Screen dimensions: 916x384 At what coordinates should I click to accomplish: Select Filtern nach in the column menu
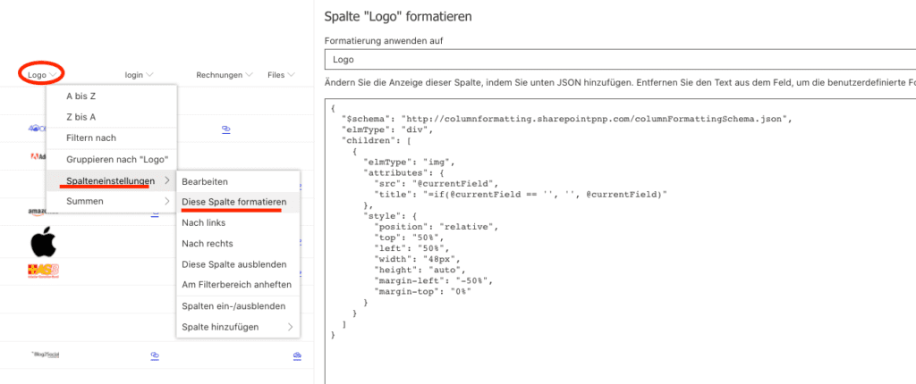point(91,138)
